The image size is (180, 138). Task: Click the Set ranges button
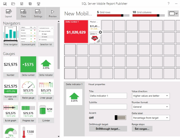point(142,129)
